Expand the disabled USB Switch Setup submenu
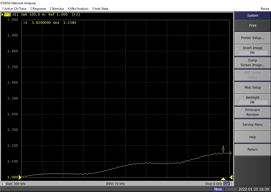 tap(252, 75)
